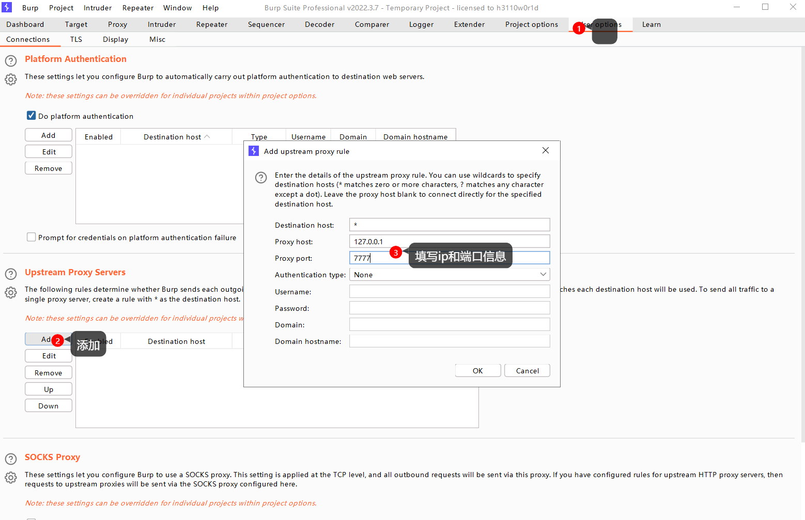Screen dimensions: 805x520
Task: Sort by Destination host column in authentication table
Action: 176,137
